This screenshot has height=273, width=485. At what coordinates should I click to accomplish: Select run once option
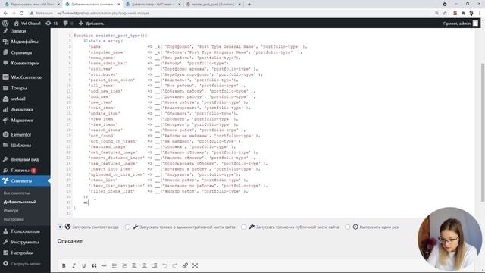pos(347,227)
